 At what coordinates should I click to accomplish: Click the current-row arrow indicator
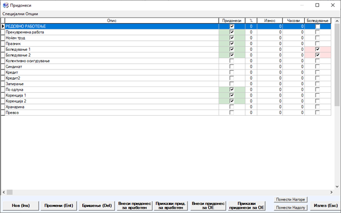tap(3, 27)
